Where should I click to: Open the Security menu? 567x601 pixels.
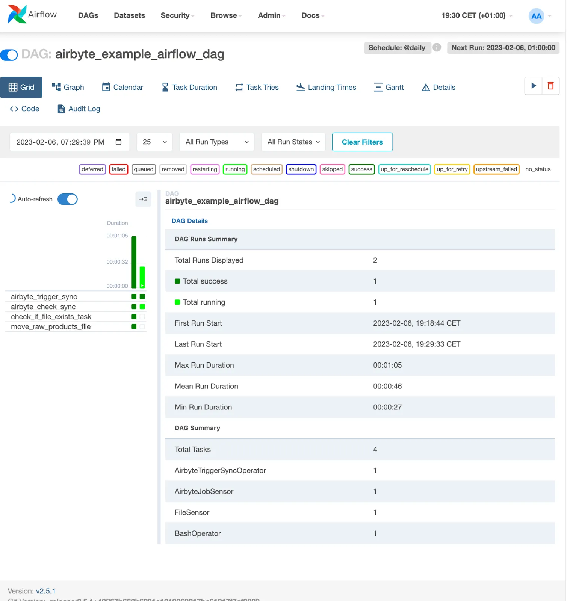177,15
